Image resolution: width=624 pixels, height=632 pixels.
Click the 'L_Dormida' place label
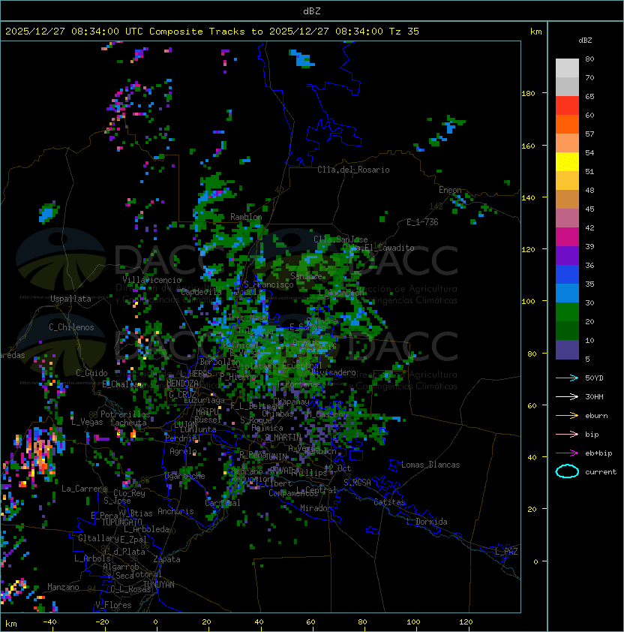click(427, 522)
